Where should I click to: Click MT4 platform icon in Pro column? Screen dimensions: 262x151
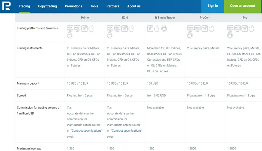tap(230, 29)
